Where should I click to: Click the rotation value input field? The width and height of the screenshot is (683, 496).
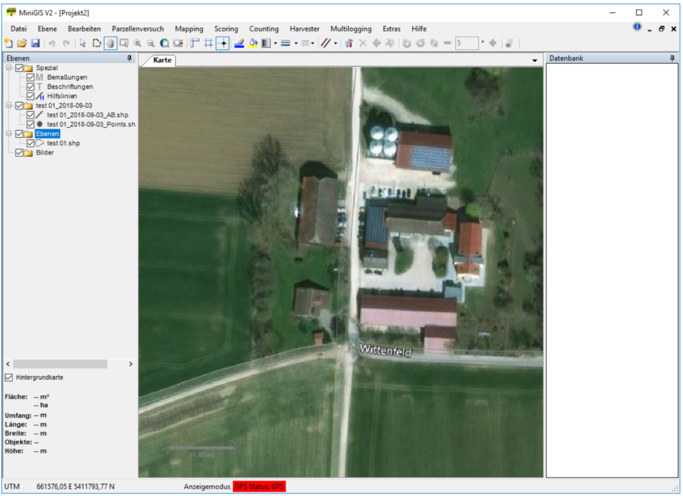466,43
